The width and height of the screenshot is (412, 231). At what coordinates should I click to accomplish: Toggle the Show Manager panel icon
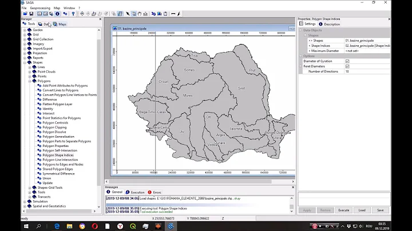39,14
